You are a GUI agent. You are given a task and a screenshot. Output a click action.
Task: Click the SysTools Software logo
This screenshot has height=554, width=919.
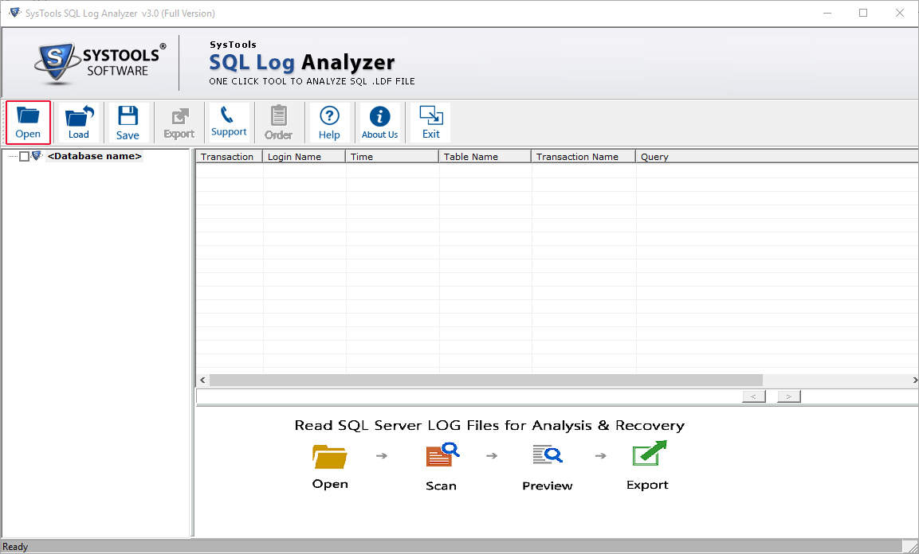[100, 63]
